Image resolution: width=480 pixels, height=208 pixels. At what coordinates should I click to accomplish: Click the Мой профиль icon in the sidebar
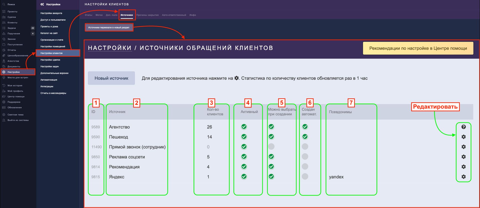4,91
